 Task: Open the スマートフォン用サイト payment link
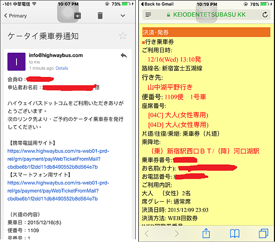click(x=58, y=191)
